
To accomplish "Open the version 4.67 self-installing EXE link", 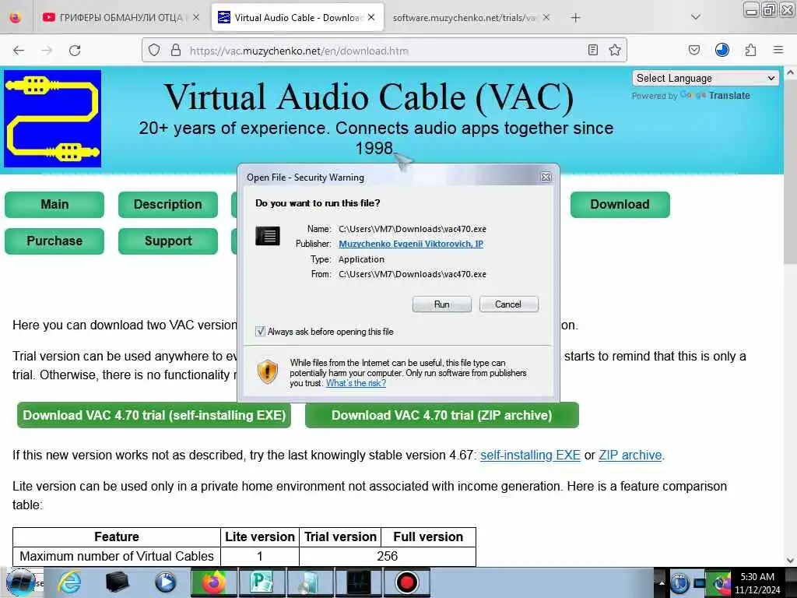I will pyautogui.click(x=530, y=455).
